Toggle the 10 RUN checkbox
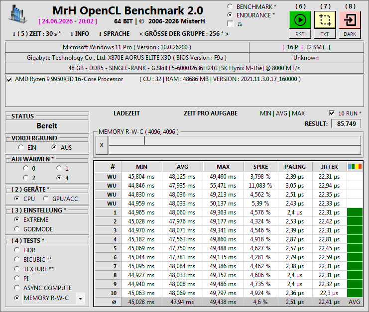369x312 pixels. (x=332, y=113)
